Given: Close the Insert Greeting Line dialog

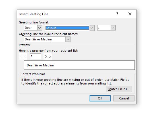Looking at the screenshot, I should [130, 14].
